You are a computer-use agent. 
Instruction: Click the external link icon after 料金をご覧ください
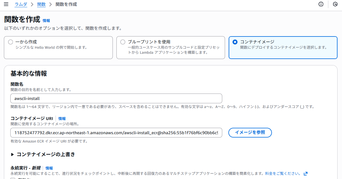pyautogui.click(x=305, y=174)
